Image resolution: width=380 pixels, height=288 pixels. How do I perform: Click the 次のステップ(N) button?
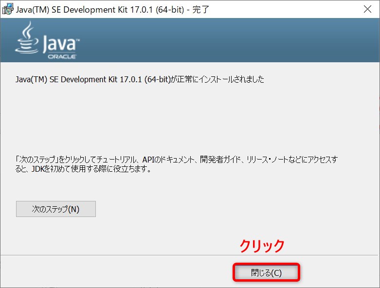(56, 209)
